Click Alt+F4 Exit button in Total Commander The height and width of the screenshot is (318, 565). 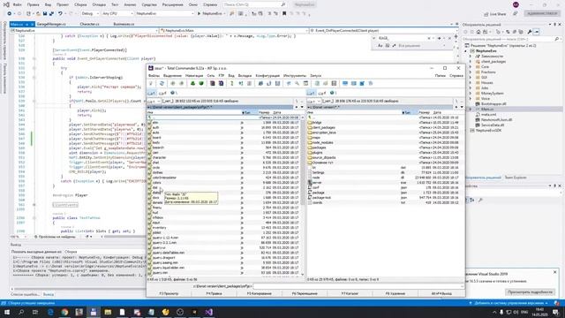[441, 293]
